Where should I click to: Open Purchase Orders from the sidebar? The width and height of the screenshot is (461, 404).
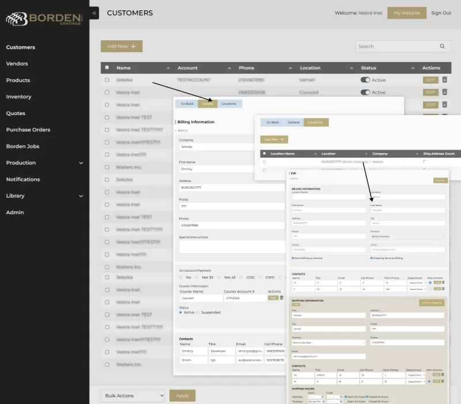click(28, 130)
